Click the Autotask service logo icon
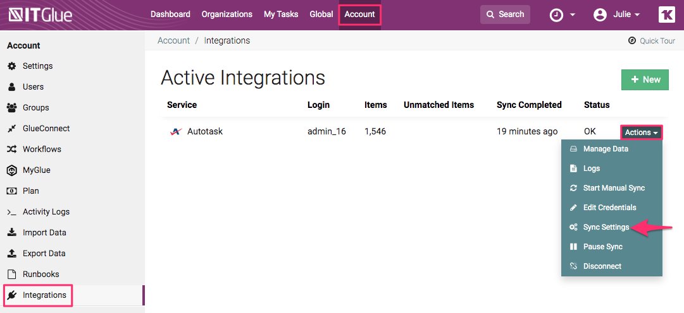Viewport: 684px width, 313px height. click(176, 131)
